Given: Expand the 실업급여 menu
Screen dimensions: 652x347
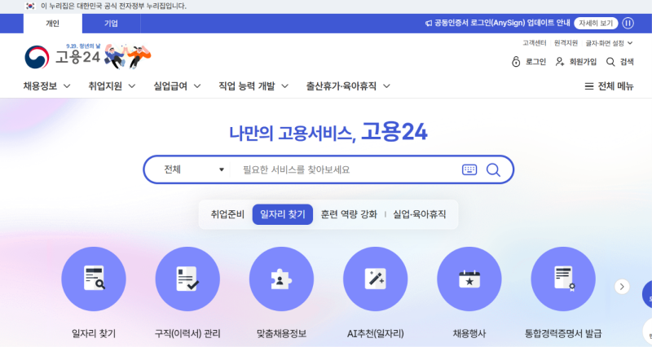Looking at the screenshot, I should 177,86.
